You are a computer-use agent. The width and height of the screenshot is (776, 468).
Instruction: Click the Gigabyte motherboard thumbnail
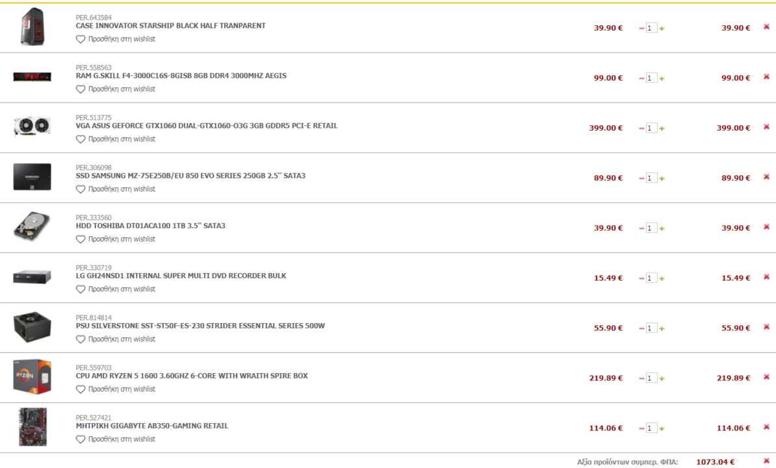point(32,426)
